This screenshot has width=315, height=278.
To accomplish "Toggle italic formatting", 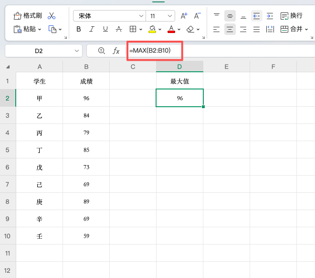I will 92,29.
